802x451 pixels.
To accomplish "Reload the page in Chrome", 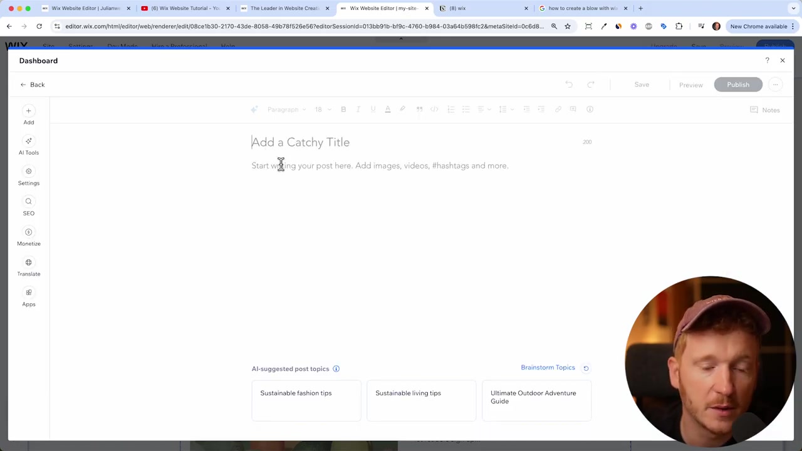I will coord(39,26).
